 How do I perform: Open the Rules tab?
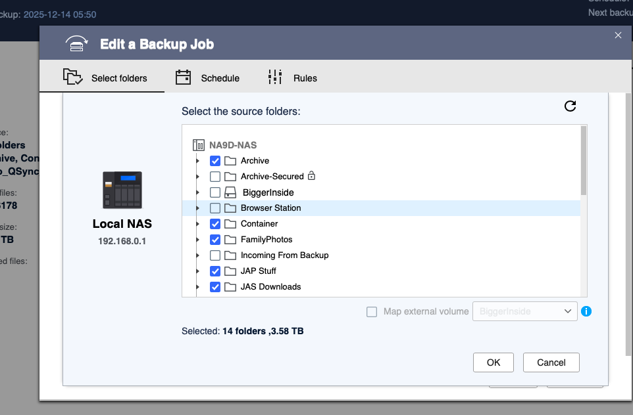coord(292,78)
